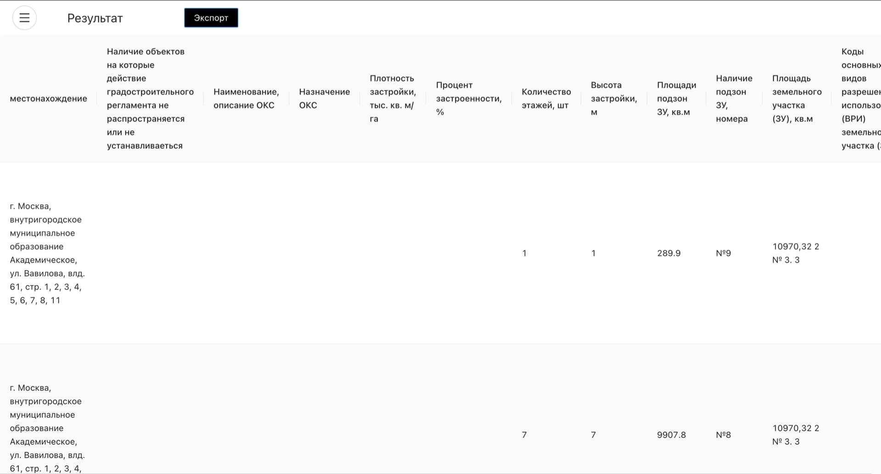Screen dimensions: 881x474
Task: Select the Площади подзон ЗУ column header
Action: (676, 99)
